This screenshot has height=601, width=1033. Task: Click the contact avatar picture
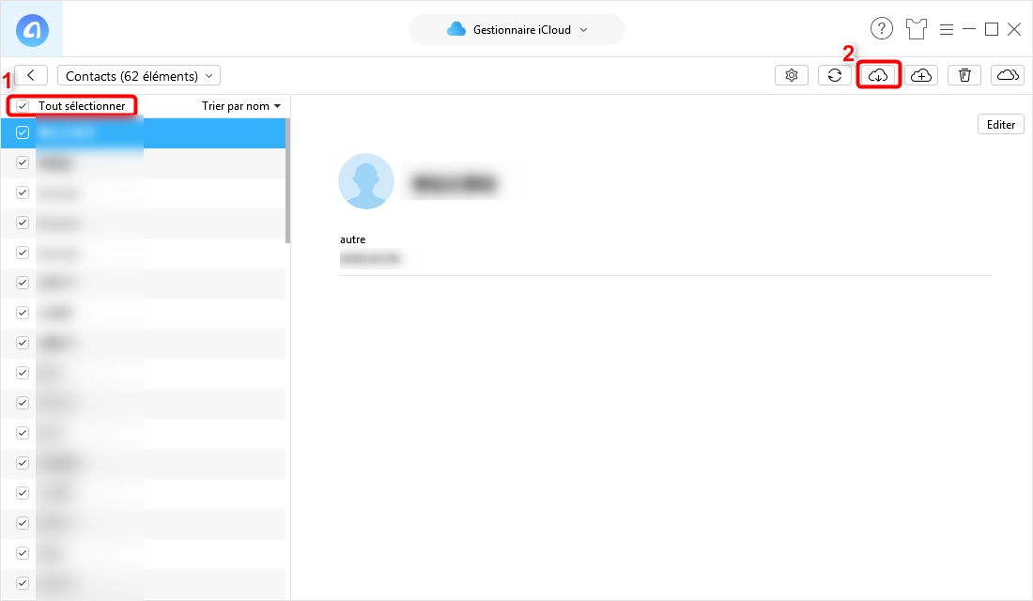[x=365, y=181]
